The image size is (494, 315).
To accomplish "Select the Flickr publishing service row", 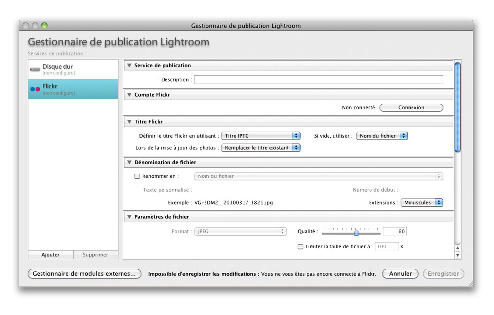I will click(x=73, y=89).
